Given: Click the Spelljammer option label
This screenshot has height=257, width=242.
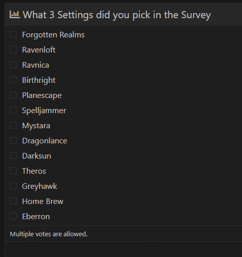Looking at the screenshot, I should (44, 111).
